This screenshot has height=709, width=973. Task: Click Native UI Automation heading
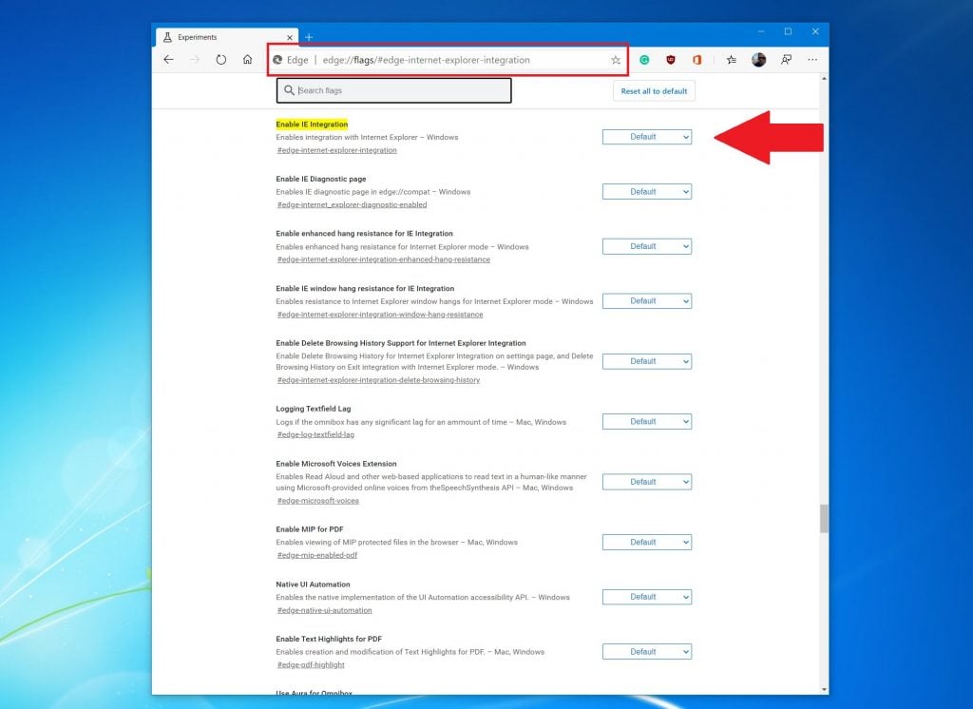(313, 584)
